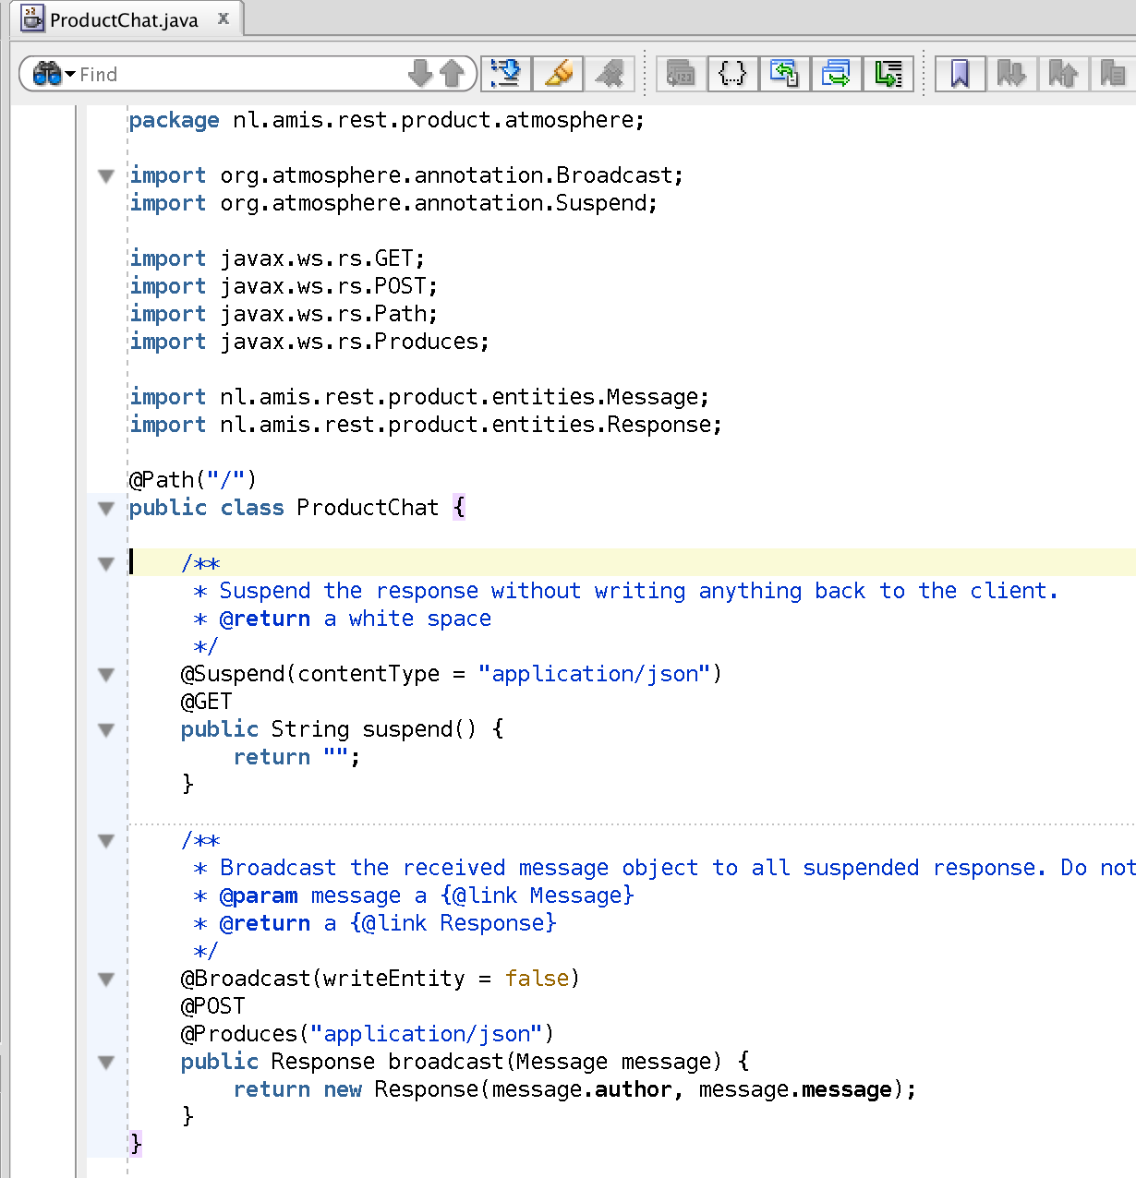Click the closing brace of the class
1136x1178 pixels.
[136, 1145]
